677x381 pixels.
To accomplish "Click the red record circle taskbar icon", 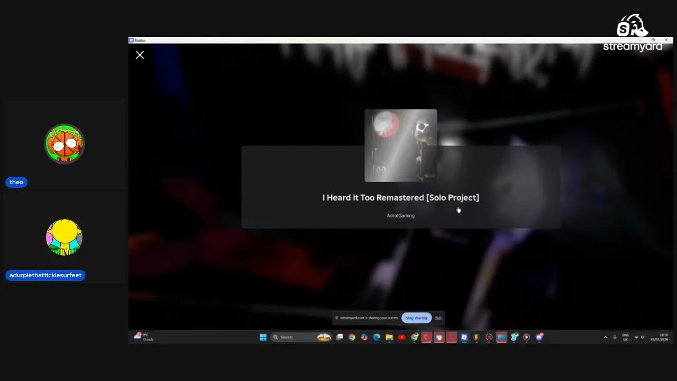I will click(x=489, y=337).
